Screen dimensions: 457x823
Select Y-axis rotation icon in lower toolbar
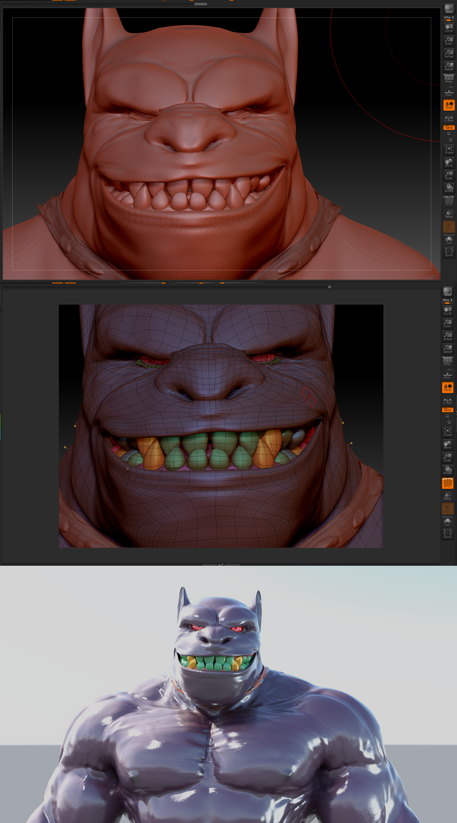coord(447,416)
